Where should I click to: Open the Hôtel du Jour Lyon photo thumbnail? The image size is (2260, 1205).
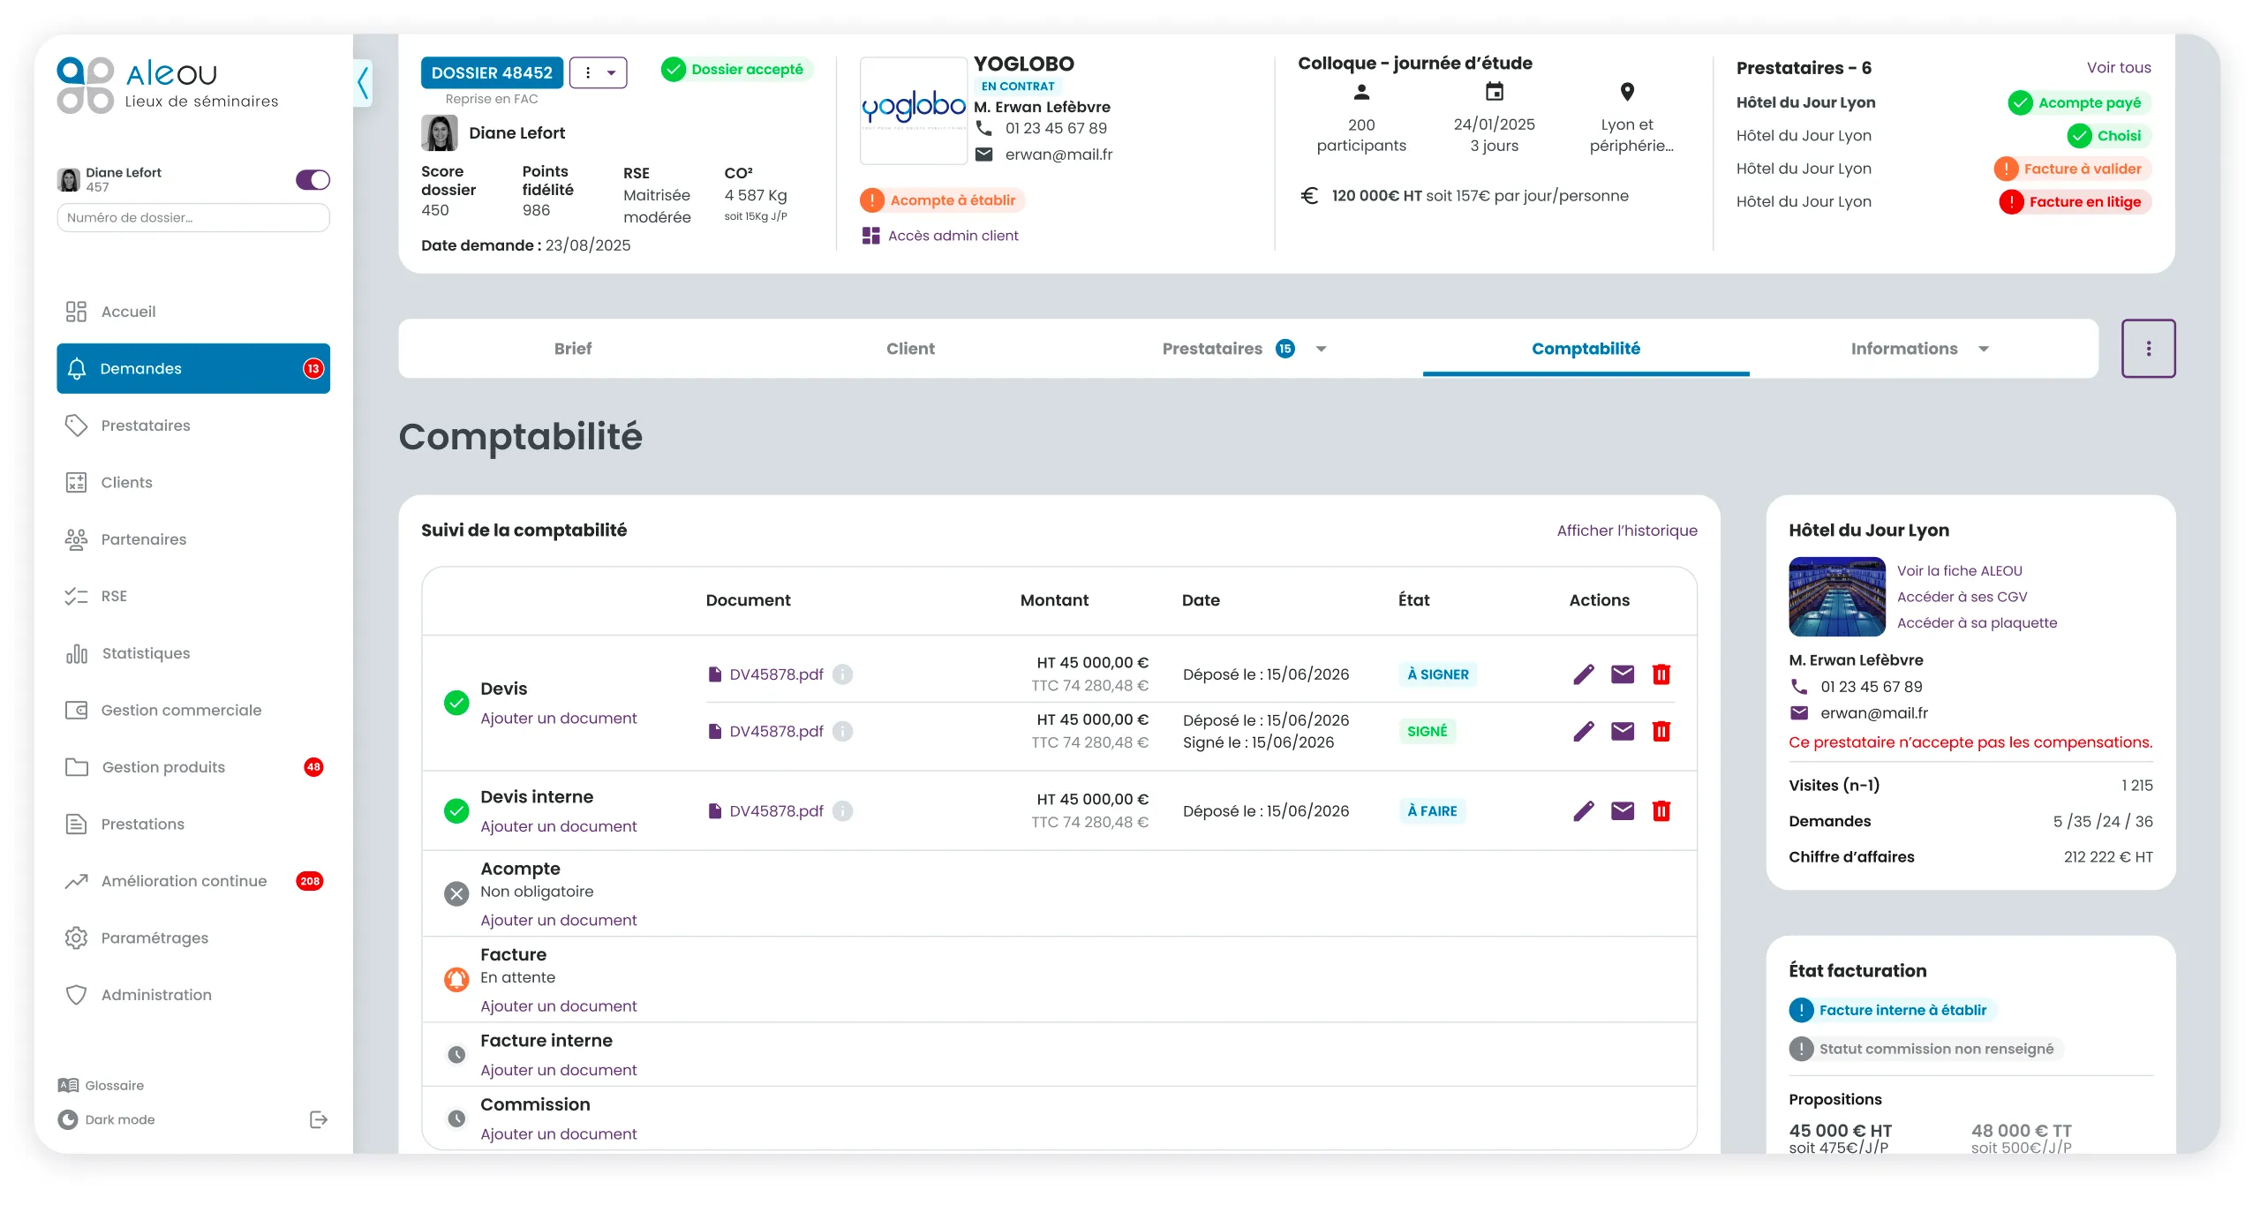click(x=1836, y=597)
